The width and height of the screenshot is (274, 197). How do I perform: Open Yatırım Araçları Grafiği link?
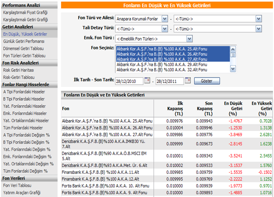[22, 193]
